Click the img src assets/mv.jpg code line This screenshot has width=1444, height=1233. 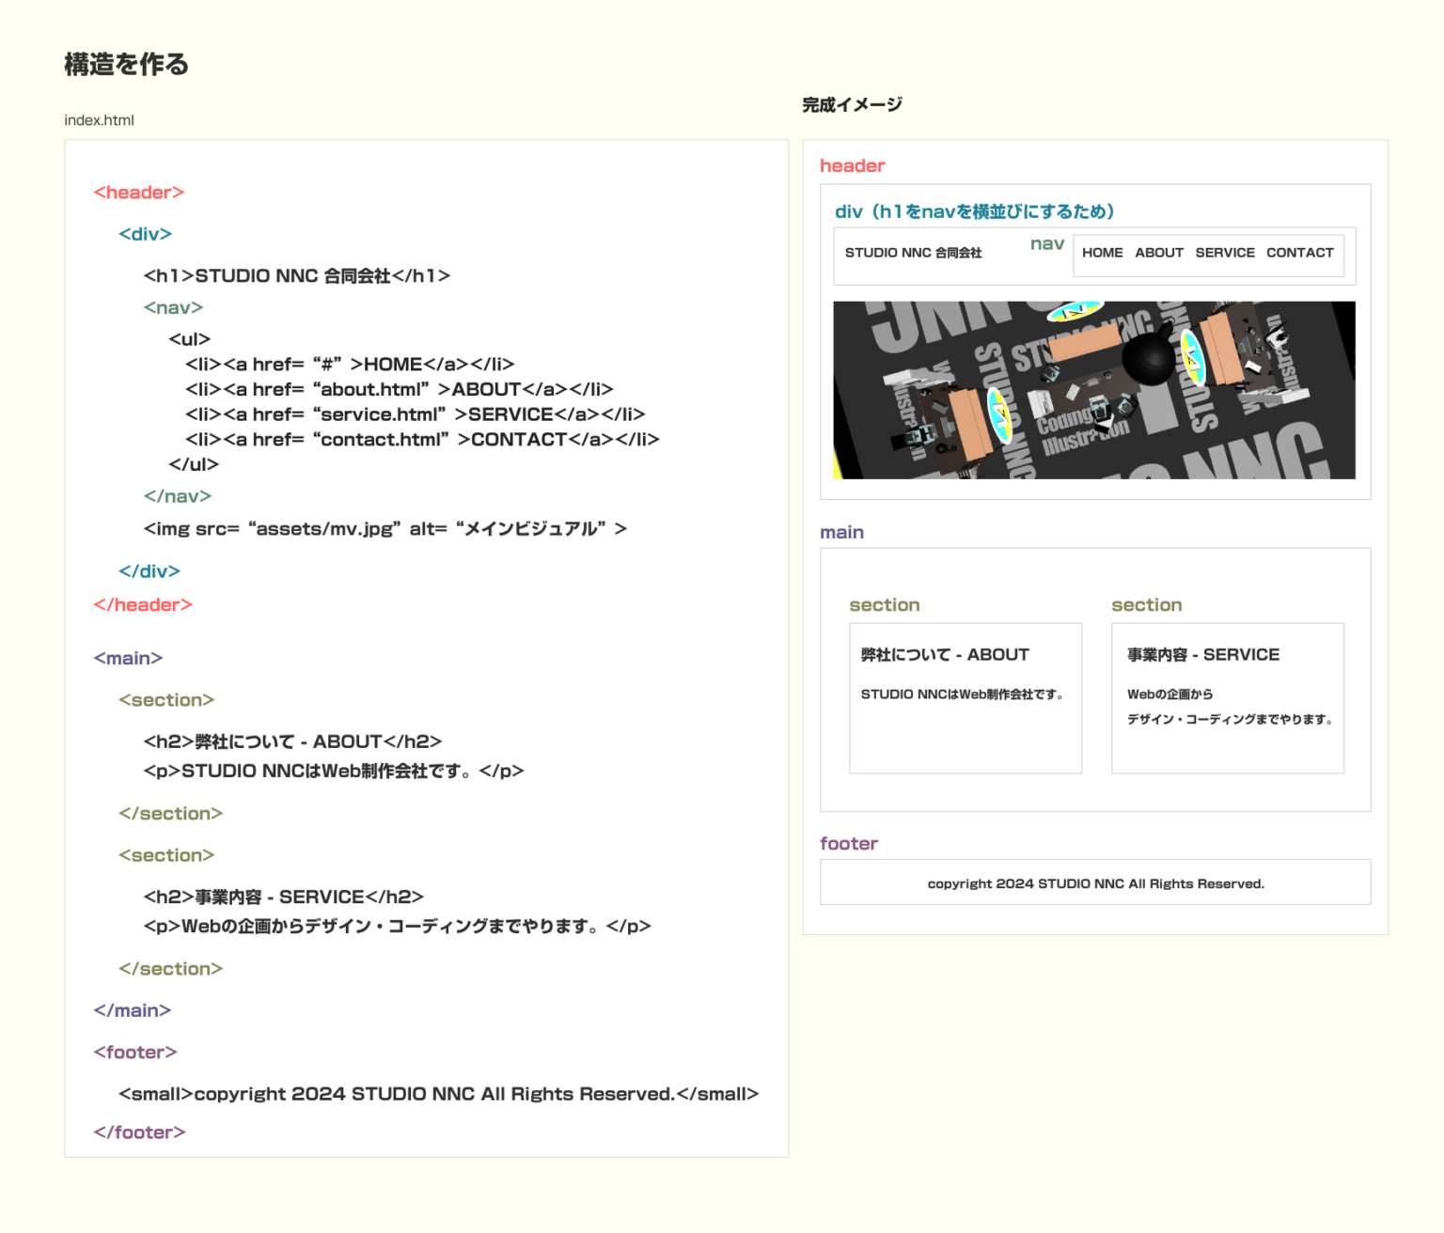[384, 528]
